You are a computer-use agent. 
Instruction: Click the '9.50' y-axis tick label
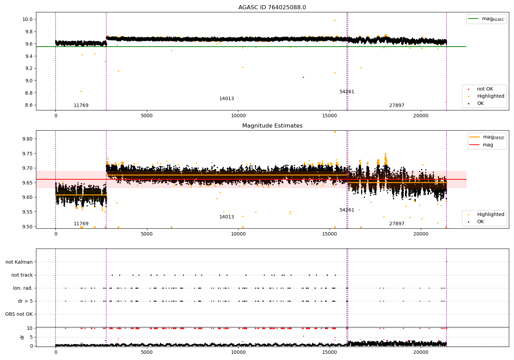click(27, 226)
